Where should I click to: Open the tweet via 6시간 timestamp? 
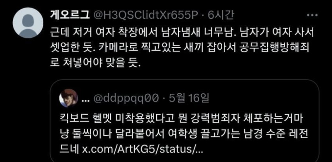click(221, 15)
